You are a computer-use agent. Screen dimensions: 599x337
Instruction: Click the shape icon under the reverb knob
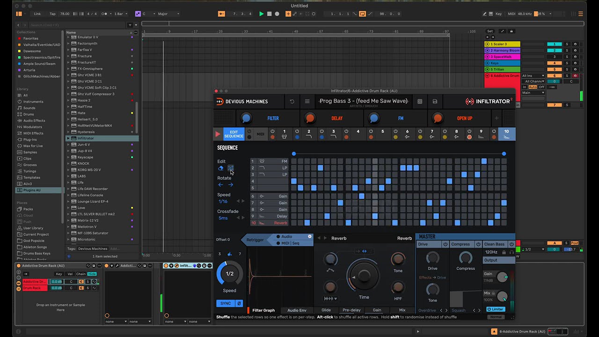(x=330, y=270)
